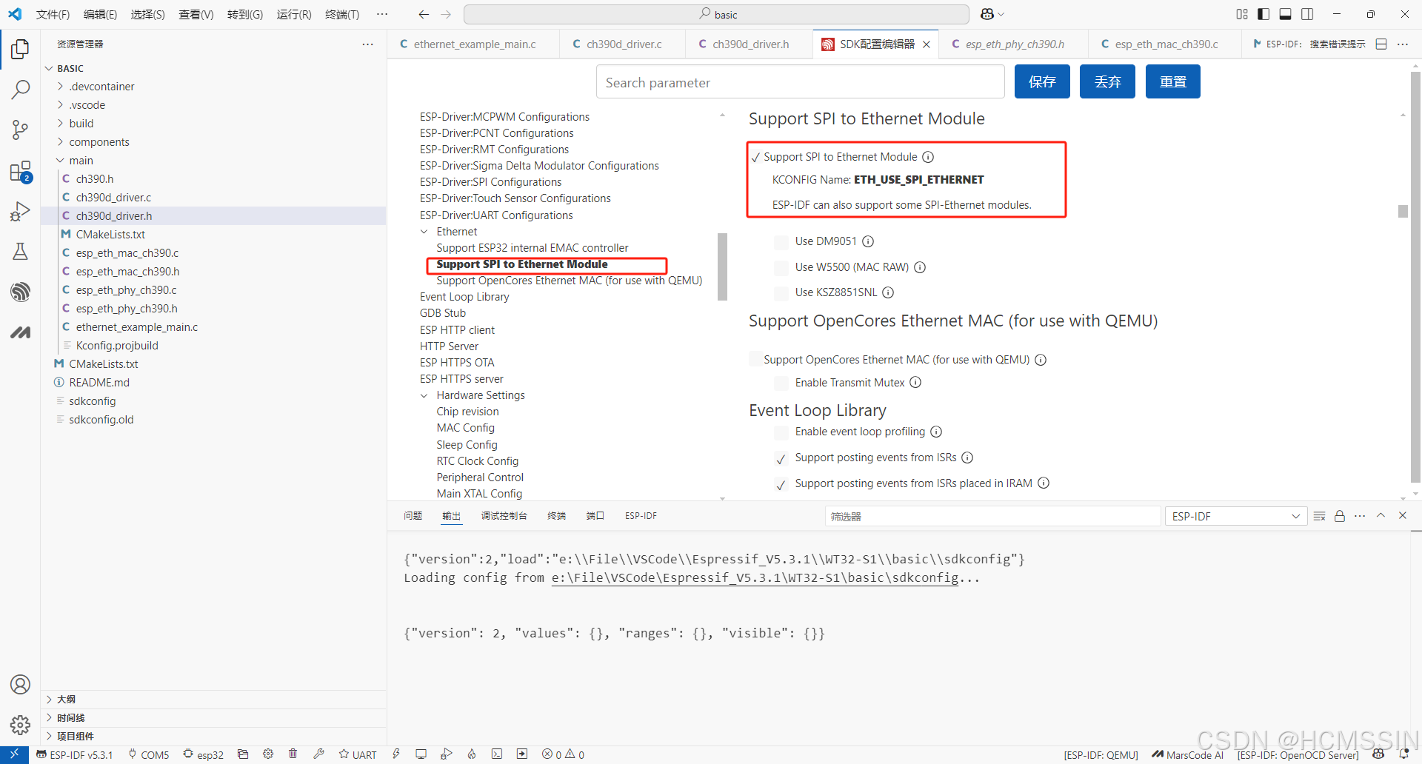Switch to ch390d_driver.c tab
1422x764 pixels.
624,44
